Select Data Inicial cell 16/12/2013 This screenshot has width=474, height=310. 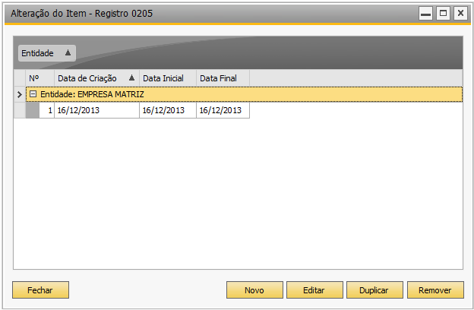pos(168,110)
